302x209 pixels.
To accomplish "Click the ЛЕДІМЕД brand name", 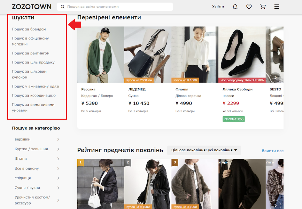I will click(137, 89).
